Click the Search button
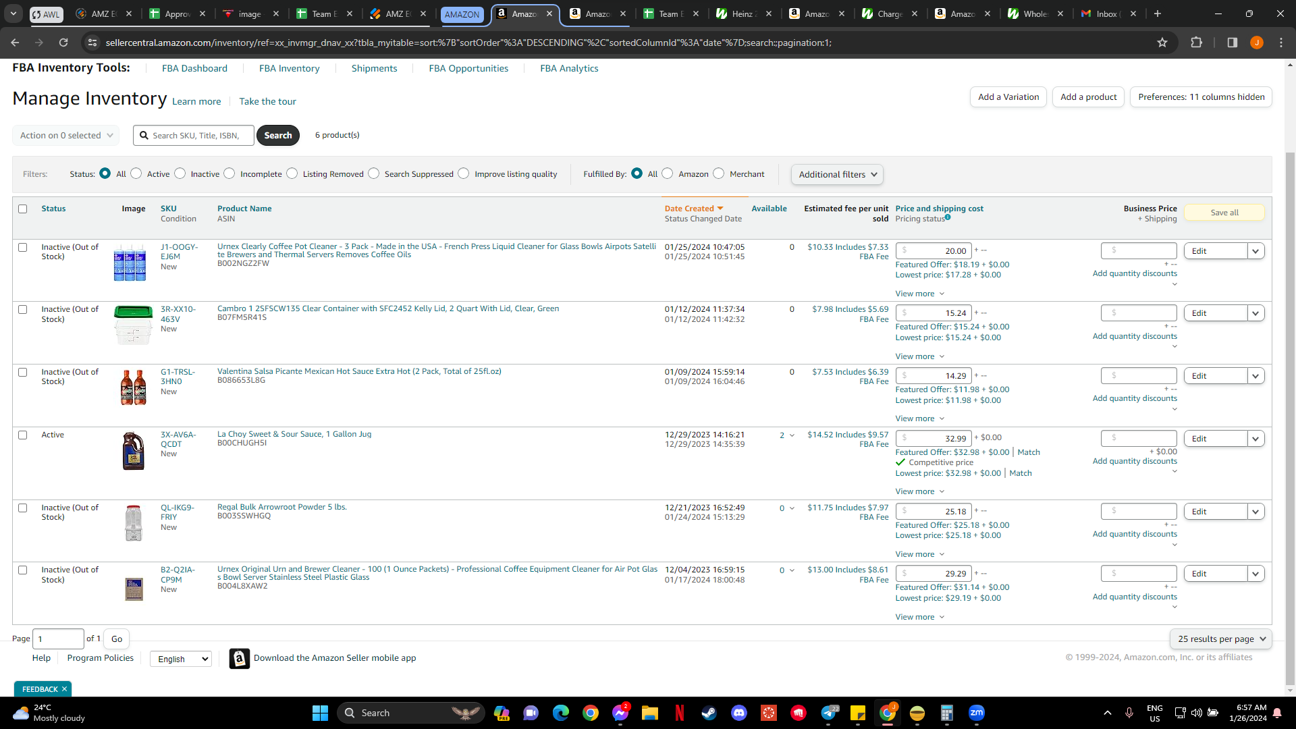 point(278,135)
